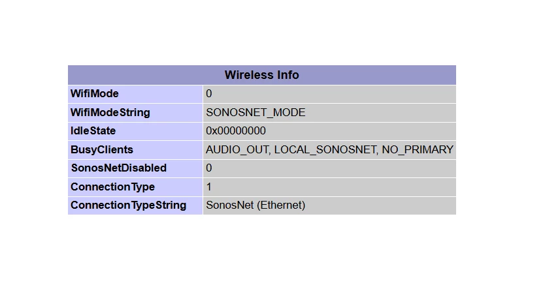Select the 0x00000000 IdleState value
560x287 pixels.
[x=236, y=130]
